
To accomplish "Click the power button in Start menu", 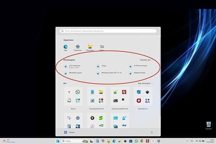I will click(152, 132).
